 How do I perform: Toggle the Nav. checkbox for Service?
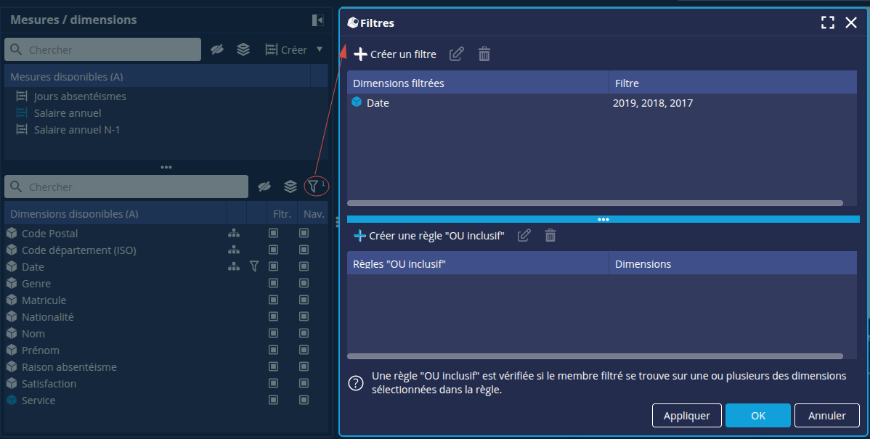tap(304, 401)
